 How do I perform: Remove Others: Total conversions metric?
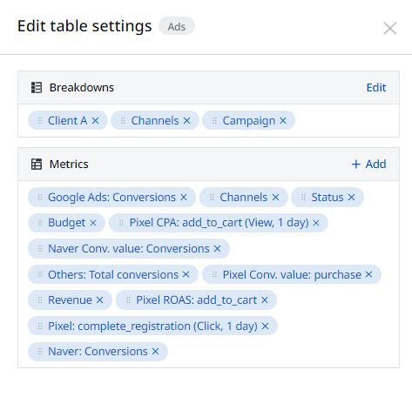[x=186, y=274]
